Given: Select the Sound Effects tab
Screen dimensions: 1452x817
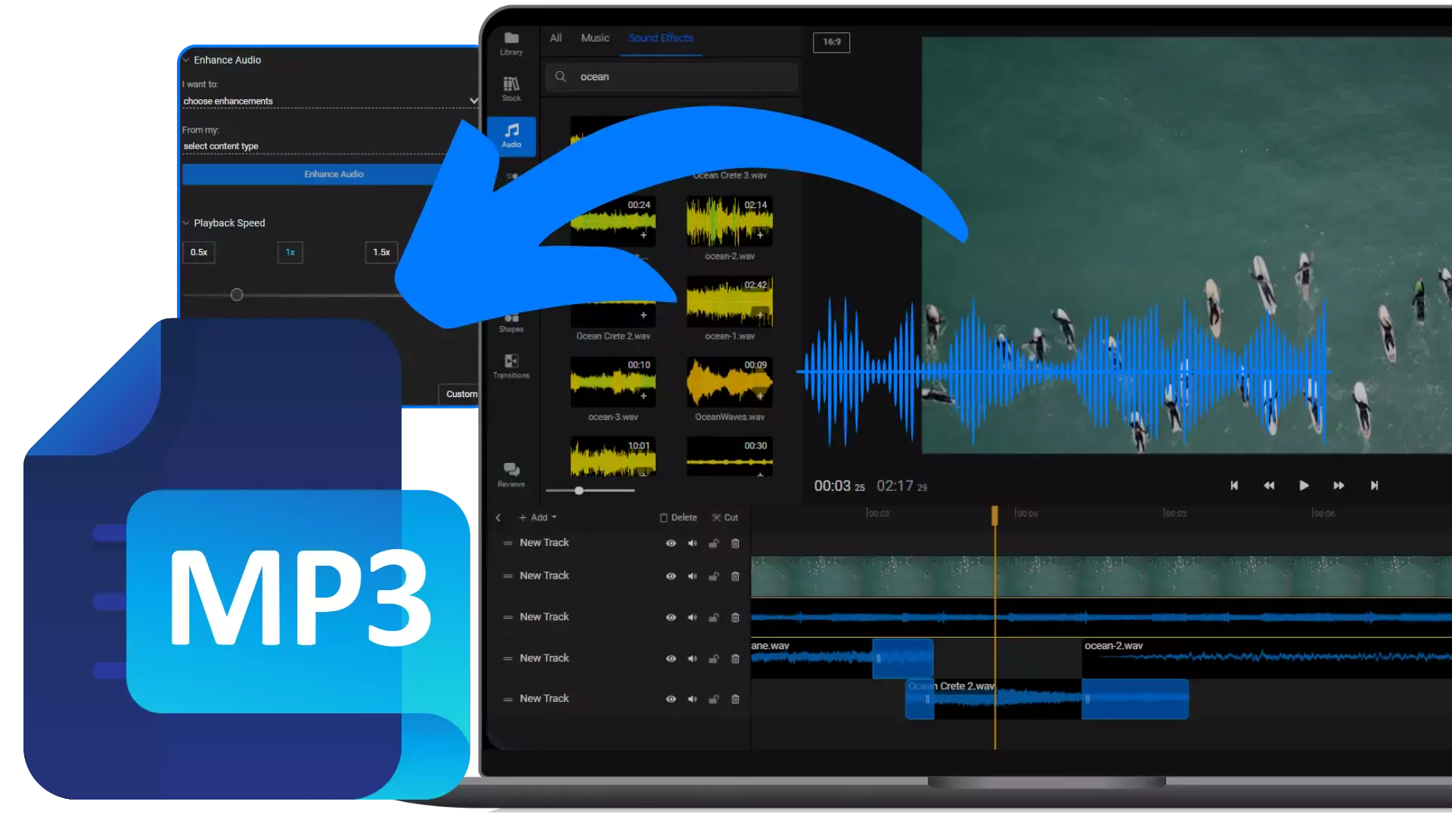Looking at the screenshot, I should 660,38.
